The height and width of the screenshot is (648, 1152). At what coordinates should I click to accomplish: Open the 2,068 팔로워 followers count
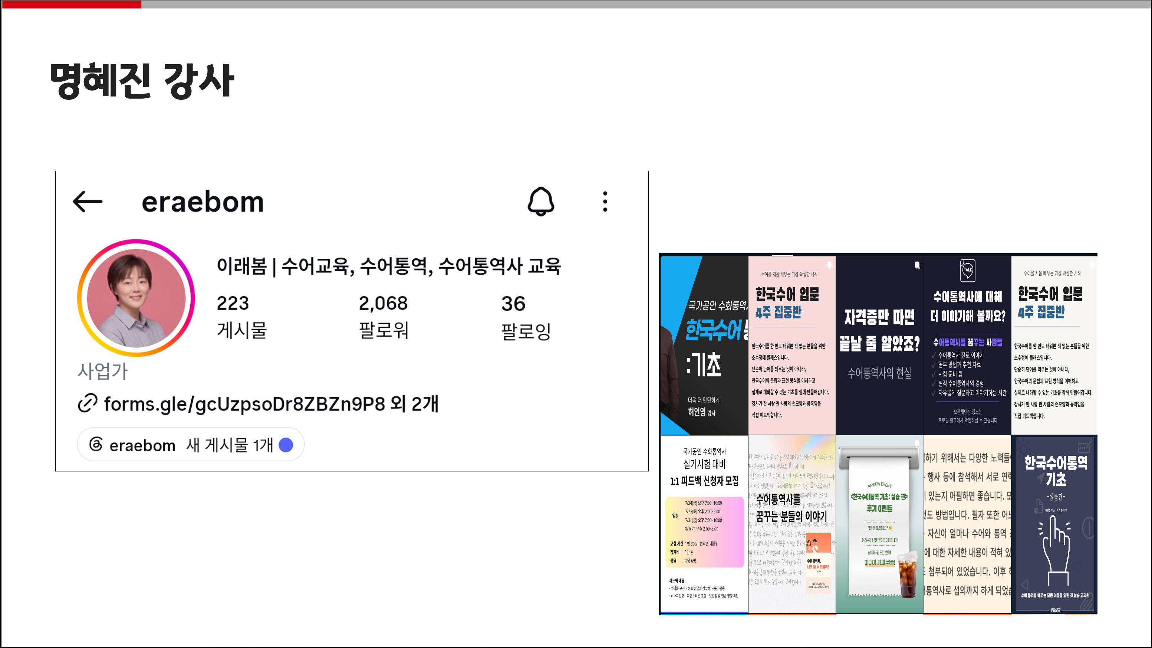(x=384, y=317)
